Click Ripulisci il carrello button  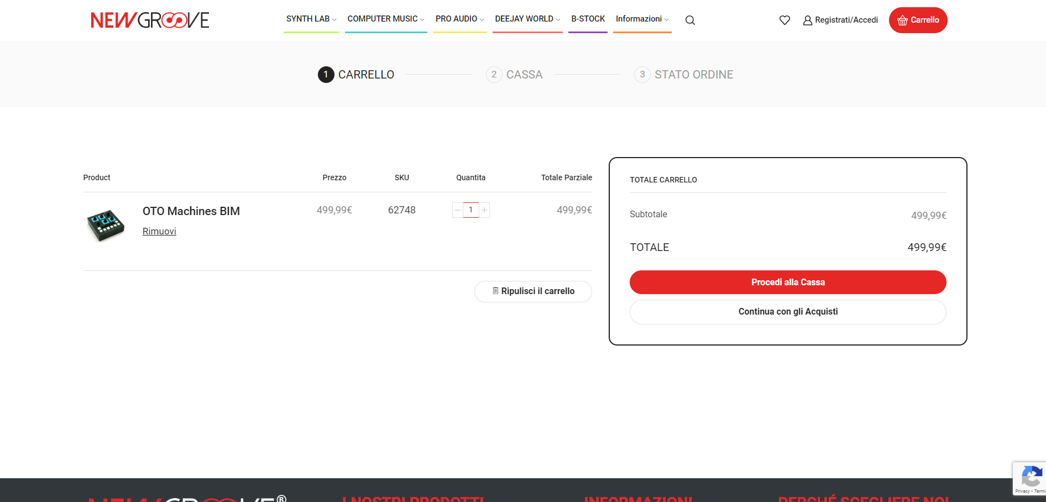pos(533,291)
